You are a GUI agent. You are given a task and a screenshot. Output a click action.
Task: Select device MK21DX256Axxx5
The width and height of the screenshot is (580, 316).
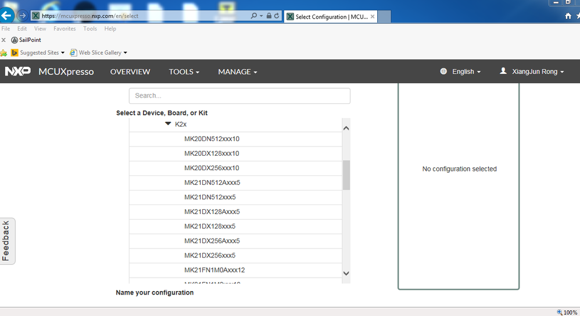[x=235, y=241]
